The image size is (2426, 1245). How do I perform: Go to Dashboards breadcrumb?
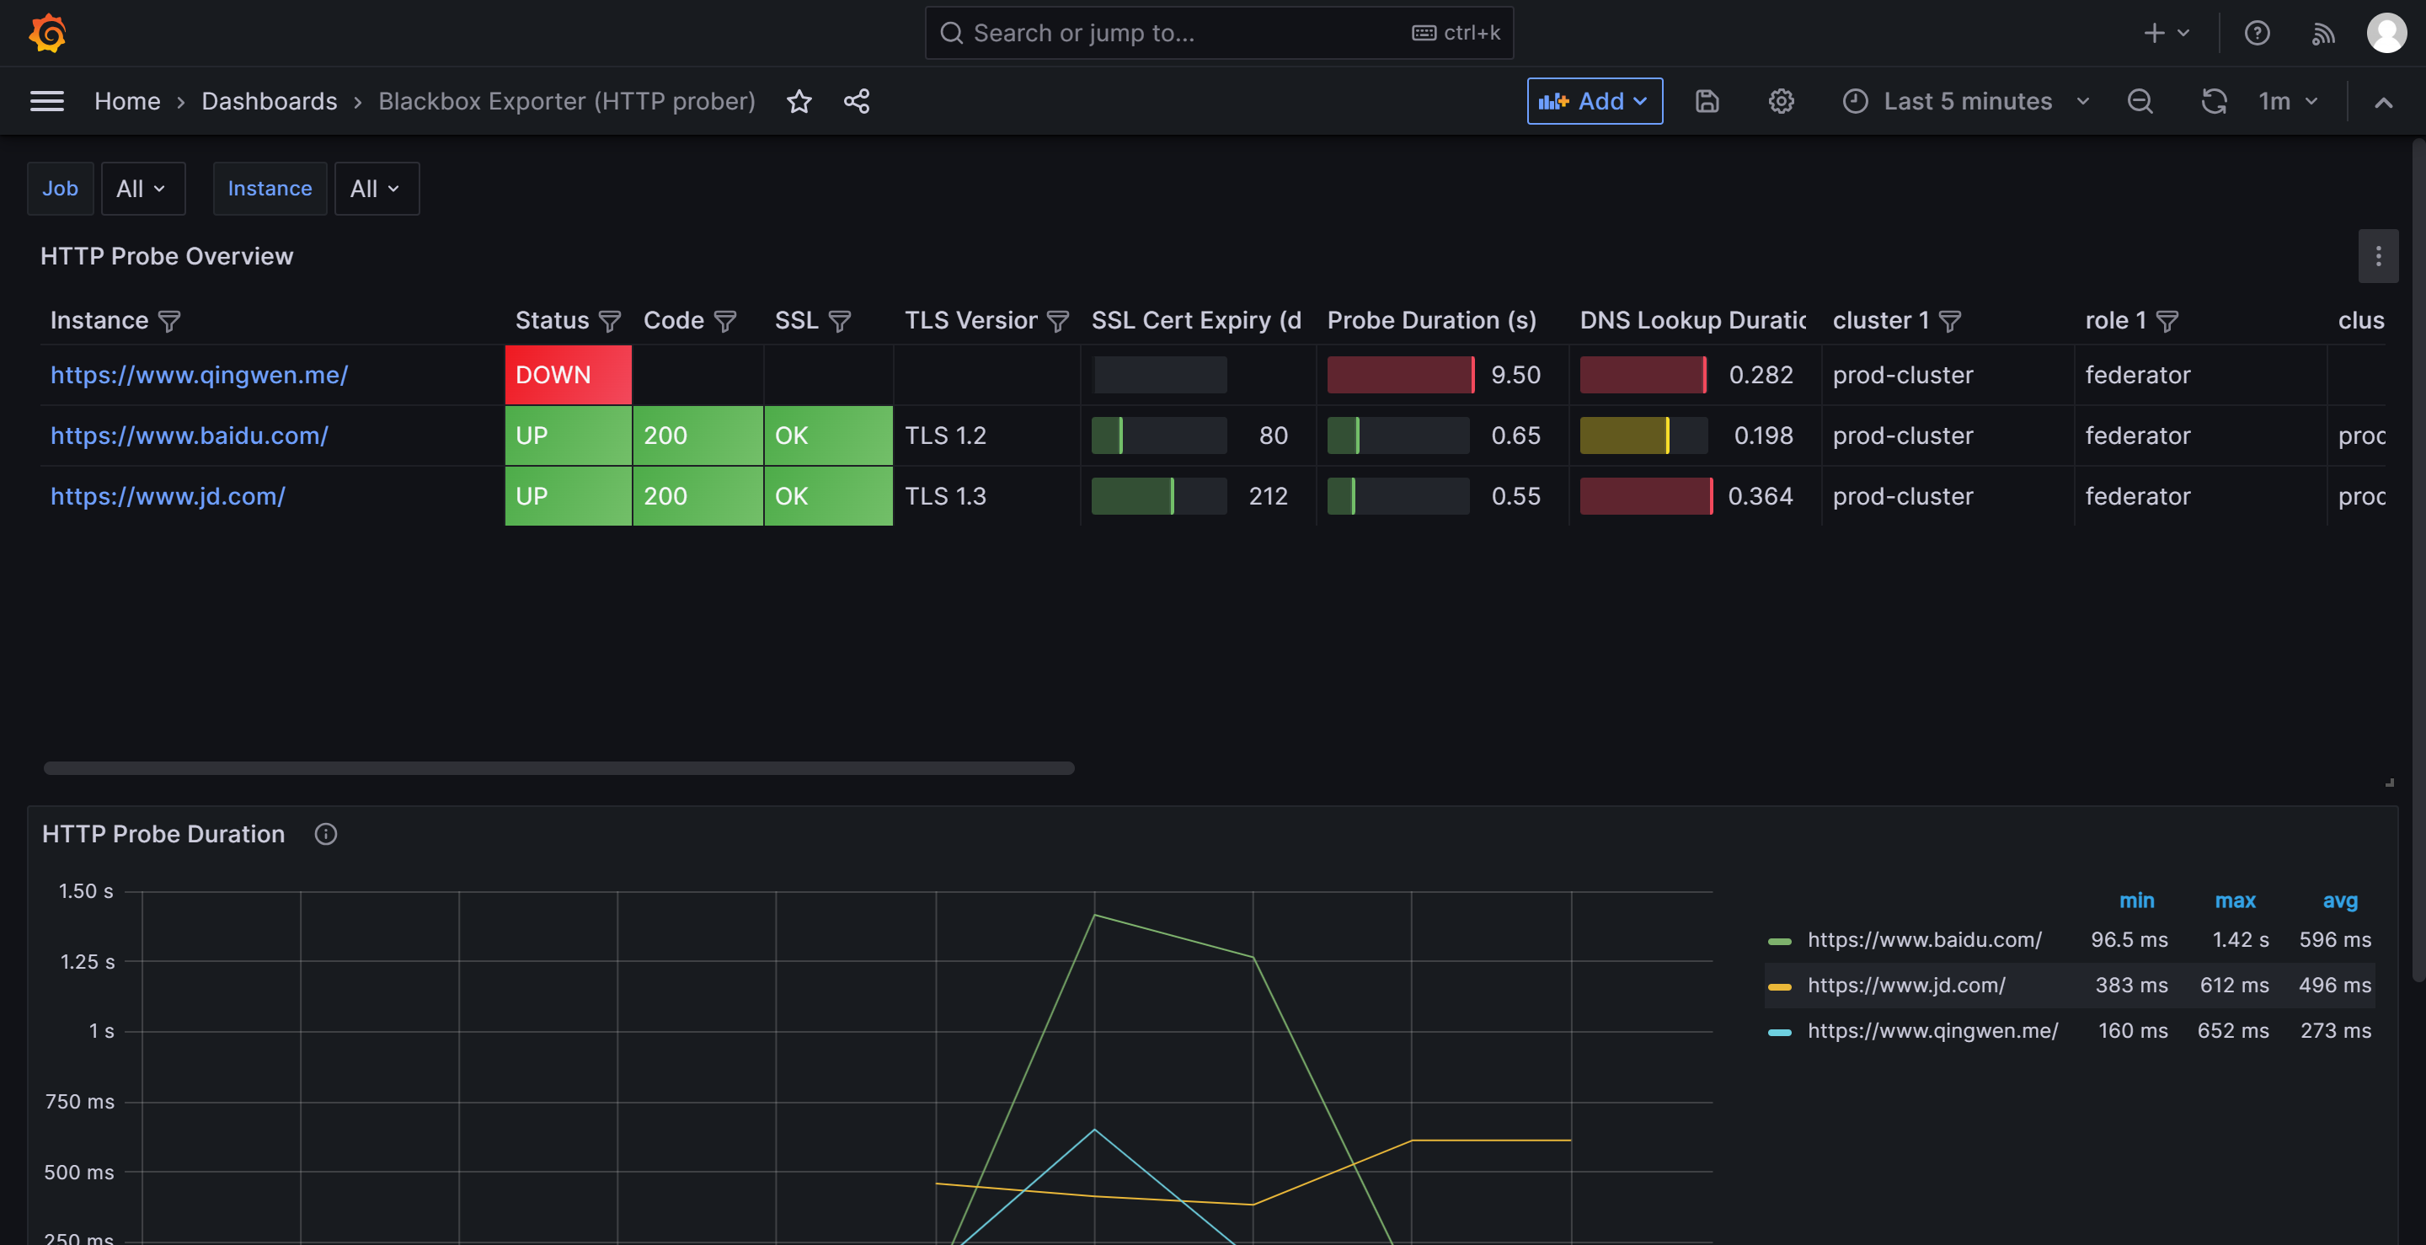(270, 101)
